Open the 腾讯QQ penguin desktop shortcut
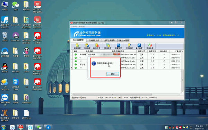Viewport: 208px width, 130px height. point(5,68)
